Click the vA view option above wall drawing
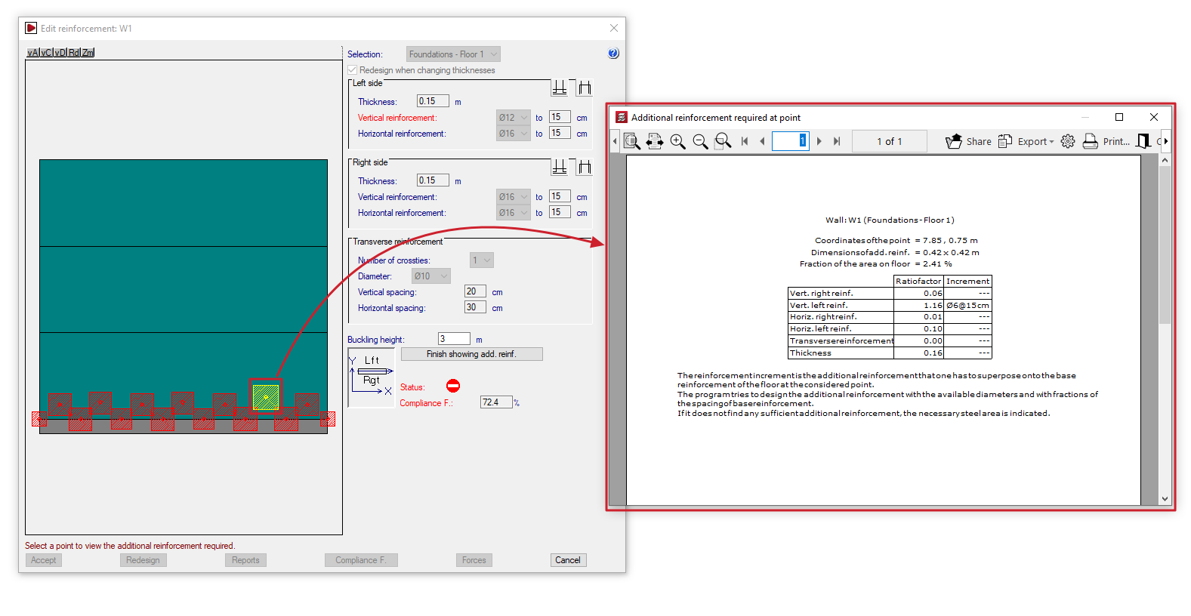The width and height of the screenshot is (1191, 616). point(32,53)
